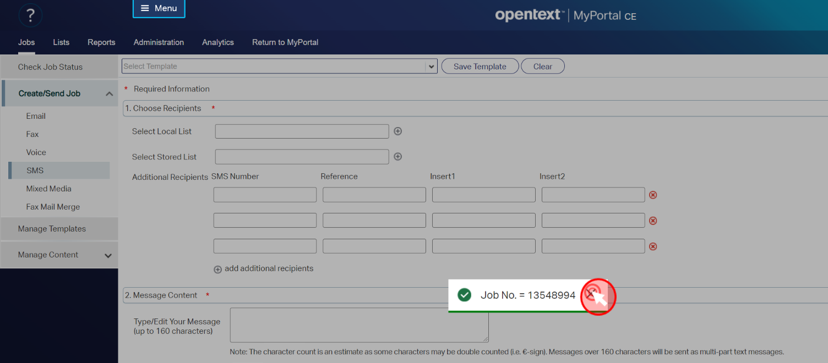828x363 pixels.
Task: Switch to the Lists tab
Action: (x=61, y=42)
